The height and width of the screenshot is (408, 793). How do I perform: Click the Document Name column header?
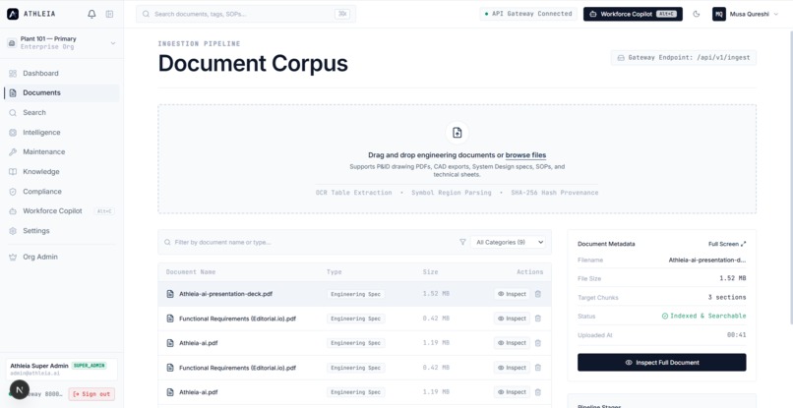191,272
